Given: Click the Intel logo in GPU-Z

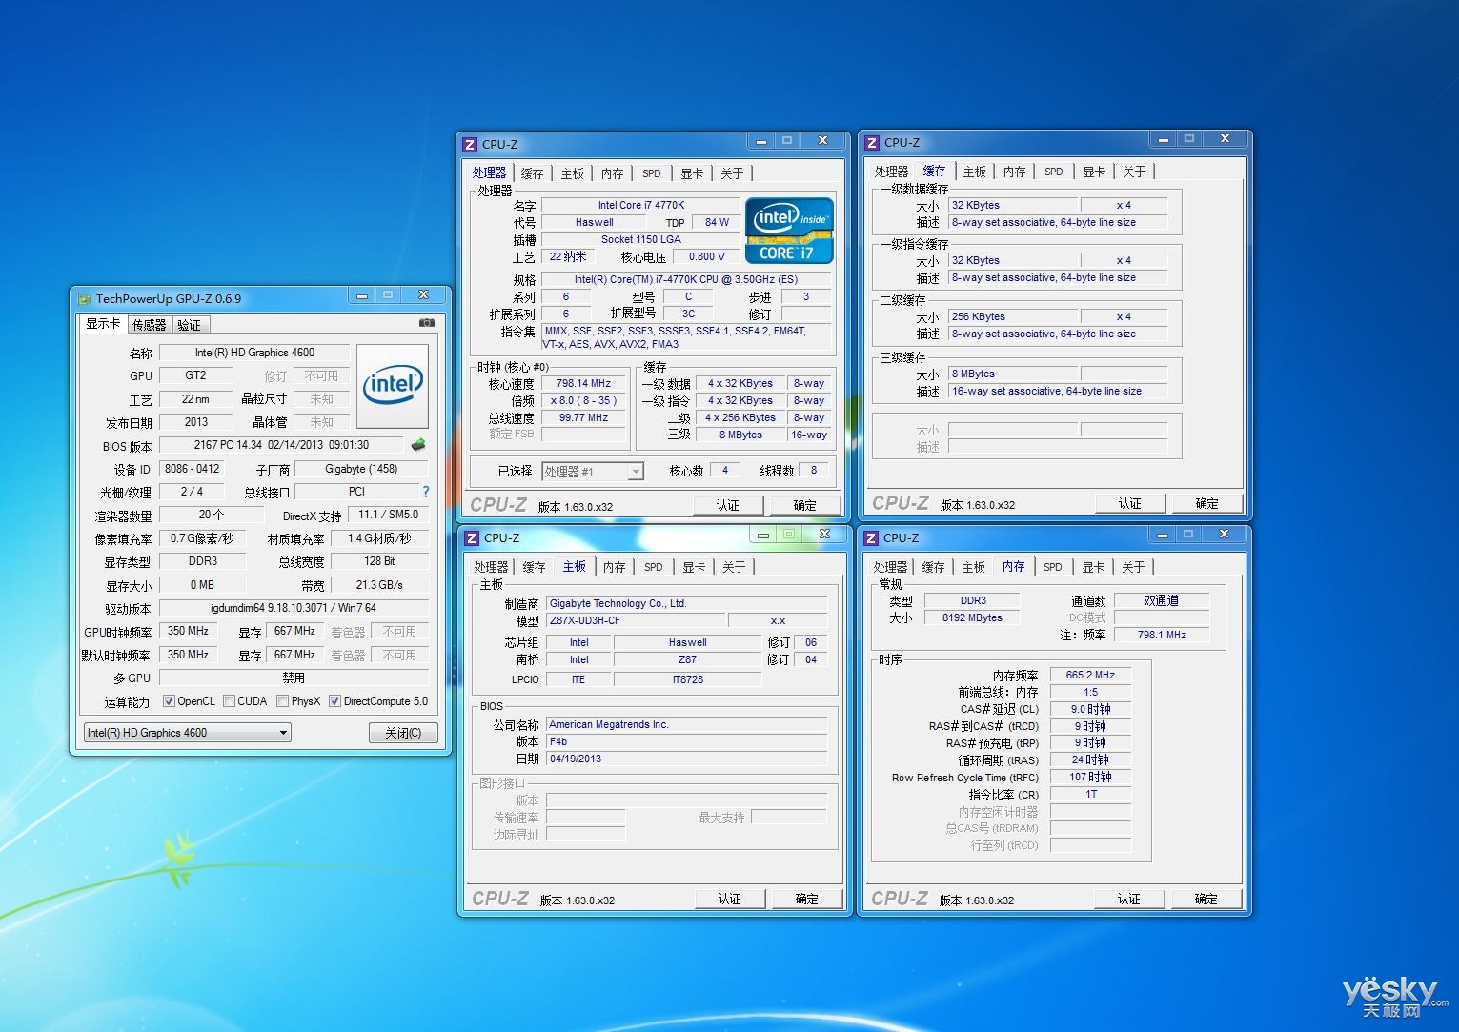Looking at the screenshot, I should (392, 386).
